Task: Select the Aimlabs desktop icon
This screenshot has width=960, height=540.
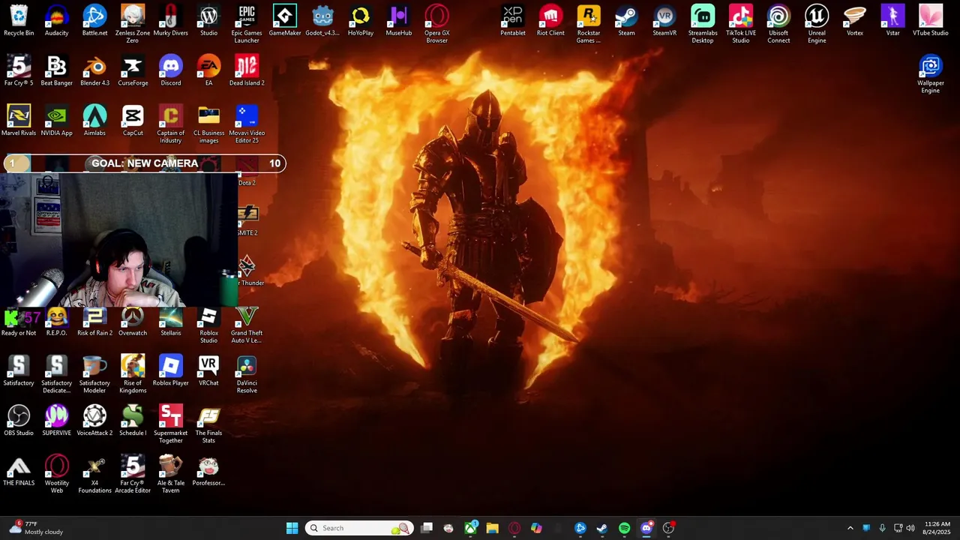Action: tap(94, 121)
